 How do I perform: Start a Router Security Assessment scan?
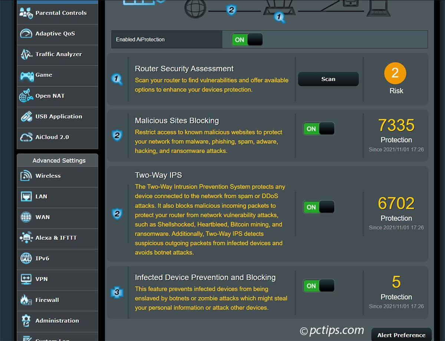(x=328, y=79)
